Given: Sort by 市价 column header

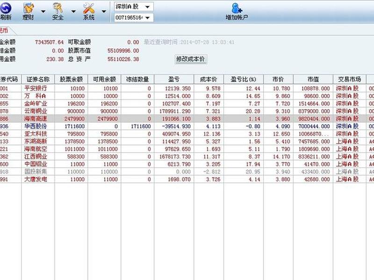Looking at the screenshot, I should point(278,79).
